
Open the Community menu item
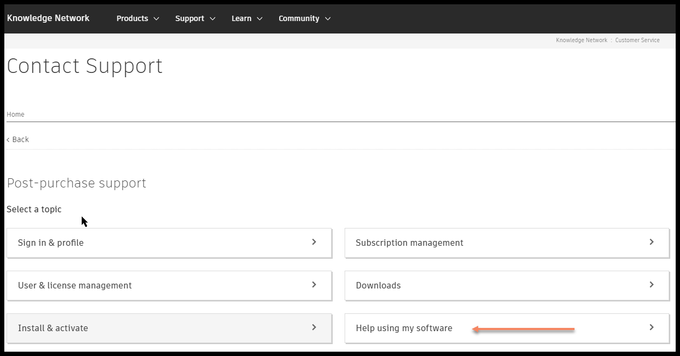(x=299, y=18)
